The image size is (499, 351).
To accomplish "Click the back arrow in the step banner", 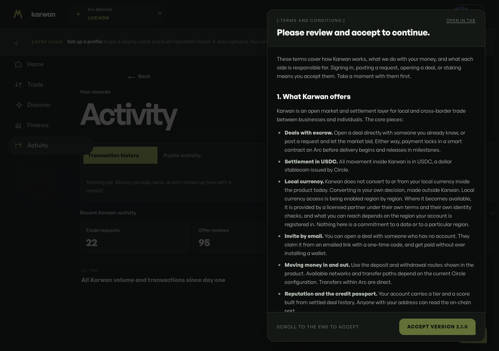I will 16,43.
